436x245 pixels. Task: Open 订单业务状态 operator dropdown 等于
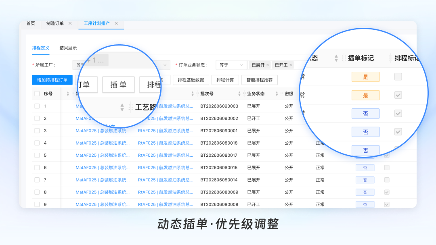(231, 65)
